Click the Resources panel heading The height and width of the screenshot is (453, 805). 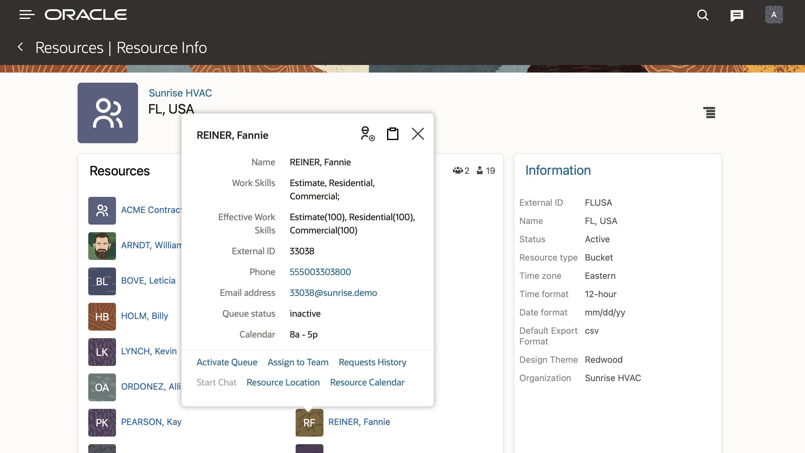point(119,171)
